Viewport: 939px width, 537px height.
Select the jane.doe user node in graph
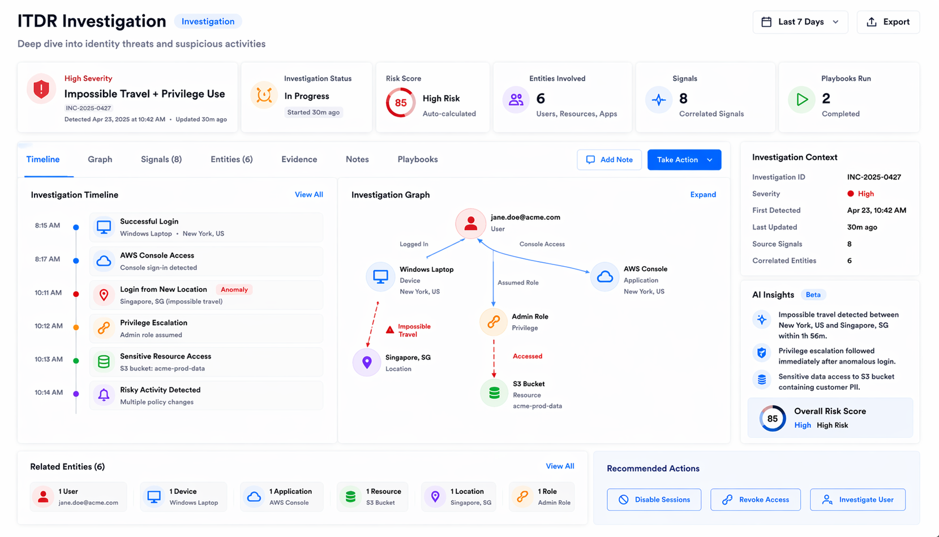pyautogui.click(x=470, y=223)
